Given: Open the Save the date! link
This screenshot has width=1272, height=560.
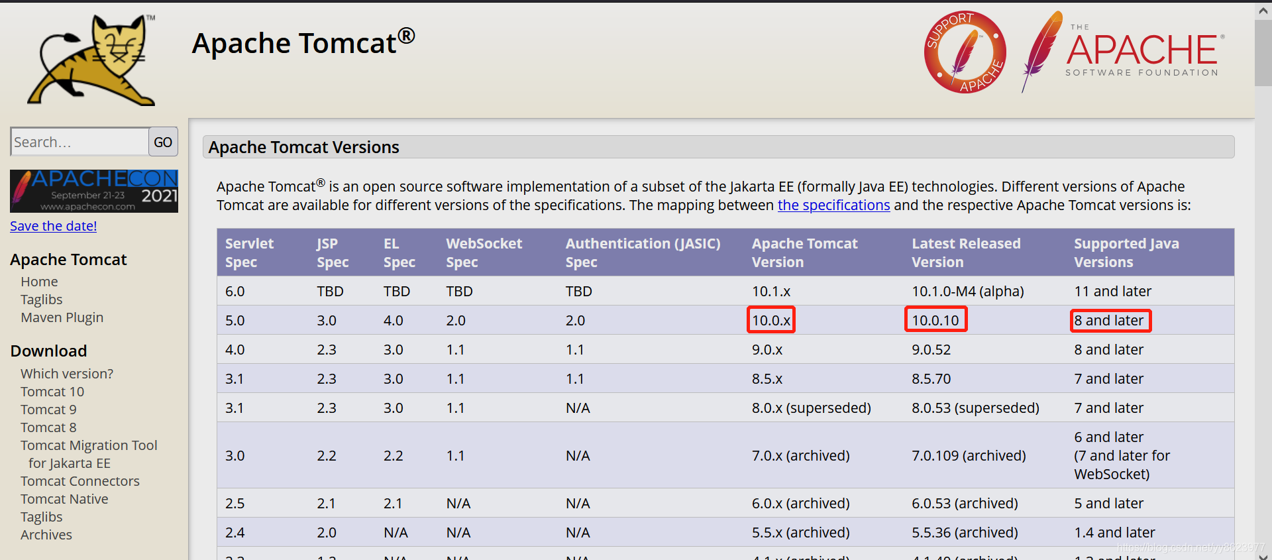Looking at the screenshot, I should [x=54, y=226].
